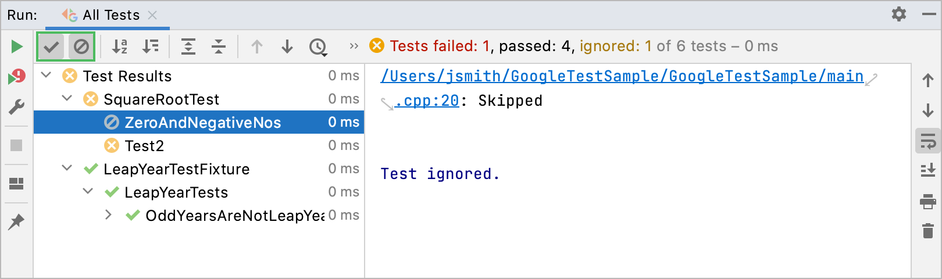Viewport: 942px width, 279px height.
Task: Collapse the SquareRootTest tree node
Action: click(67, 99)
